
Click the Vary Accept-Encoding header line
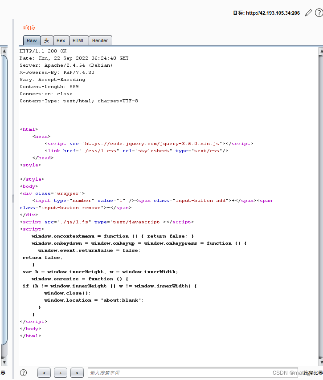53,80
